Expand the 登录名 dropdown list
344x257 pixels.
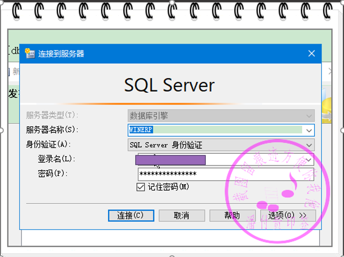tap(309, 160)
